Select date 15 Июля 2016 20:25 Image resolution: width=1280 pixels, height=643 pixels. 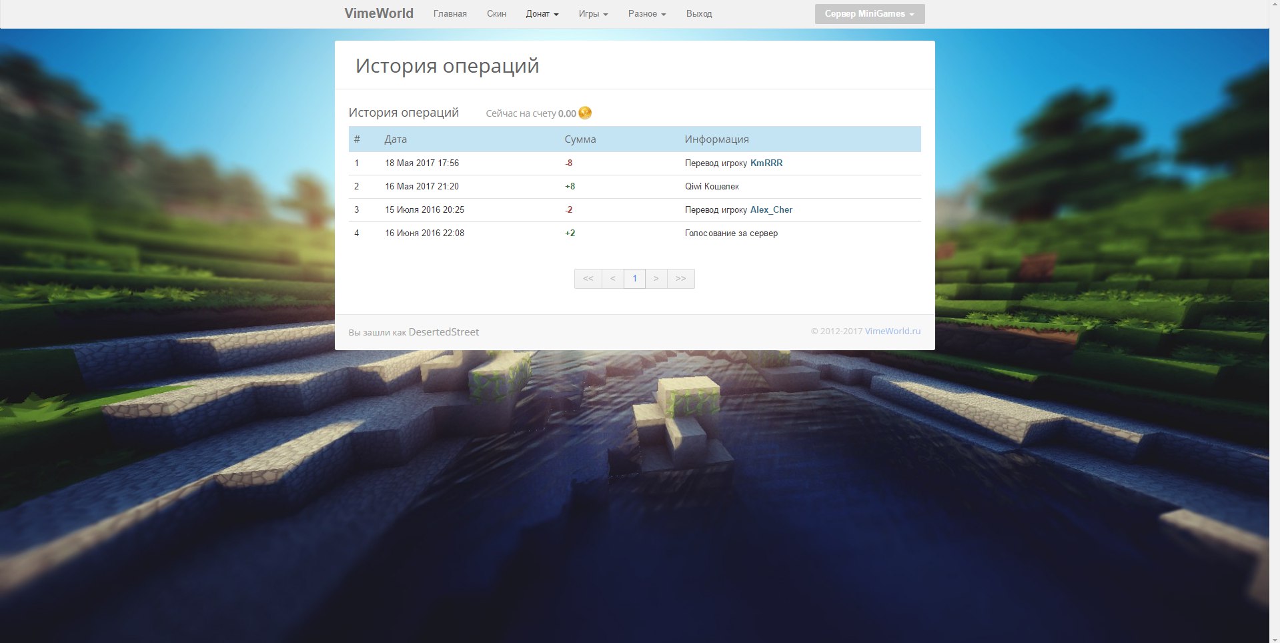(424, 209)
